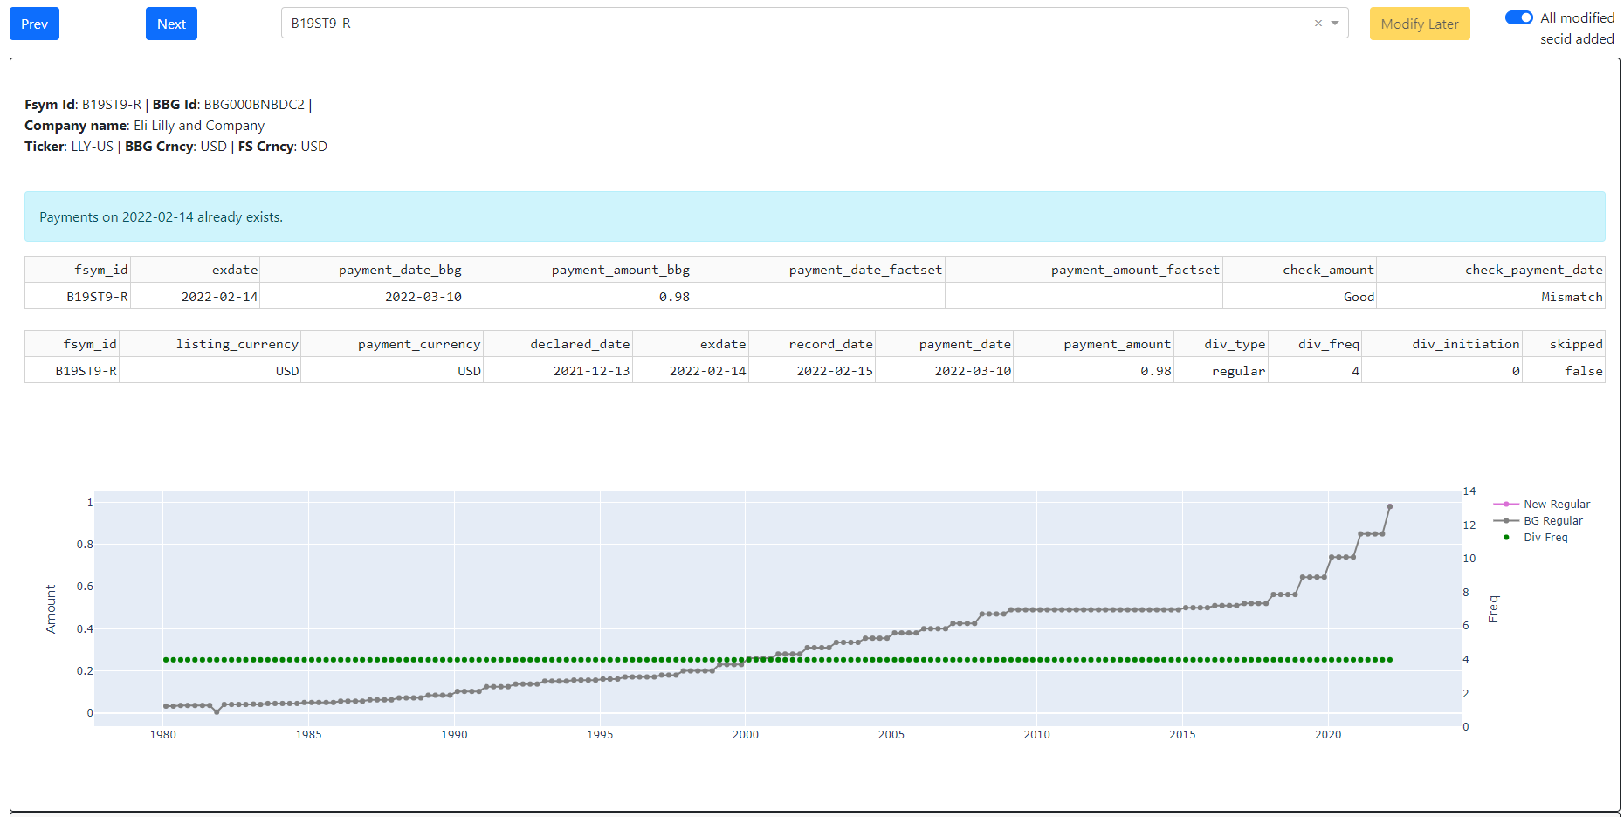Click the div_type 'regular' cell
The image size is (1624, 817).
1238,370
